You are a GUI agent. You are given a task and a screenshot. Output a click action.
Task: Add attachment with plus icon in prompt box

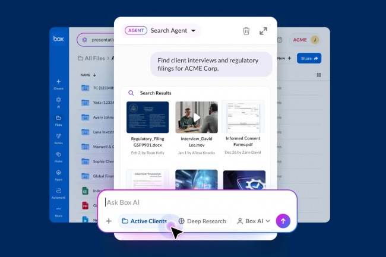pos(109,221)
